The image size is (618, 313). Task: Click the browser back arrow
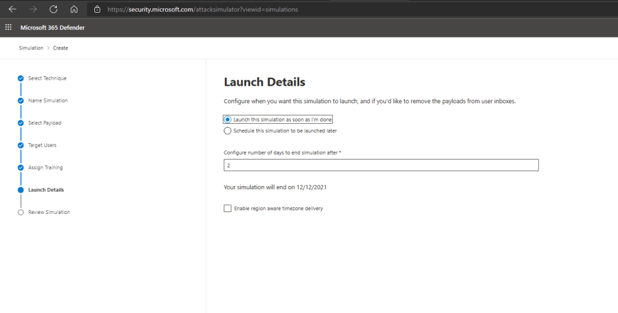(x=12, y=10)
